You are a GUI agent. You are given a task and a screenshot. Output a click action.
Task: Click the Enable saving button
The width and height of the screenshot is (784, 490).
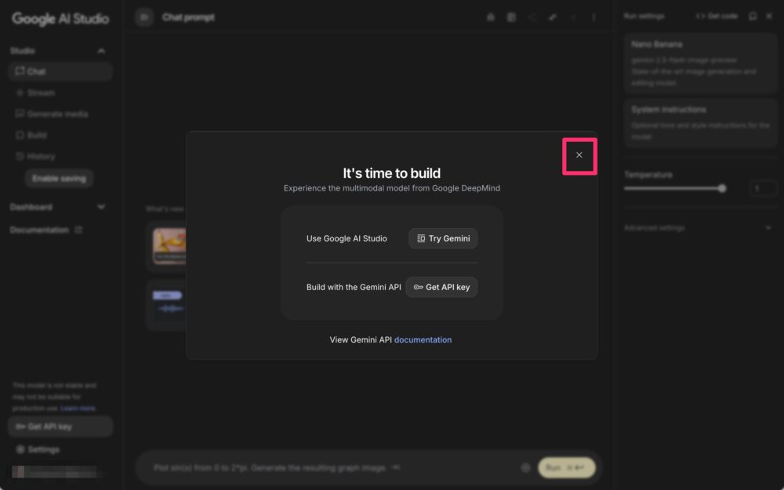(x=59, y=179)
